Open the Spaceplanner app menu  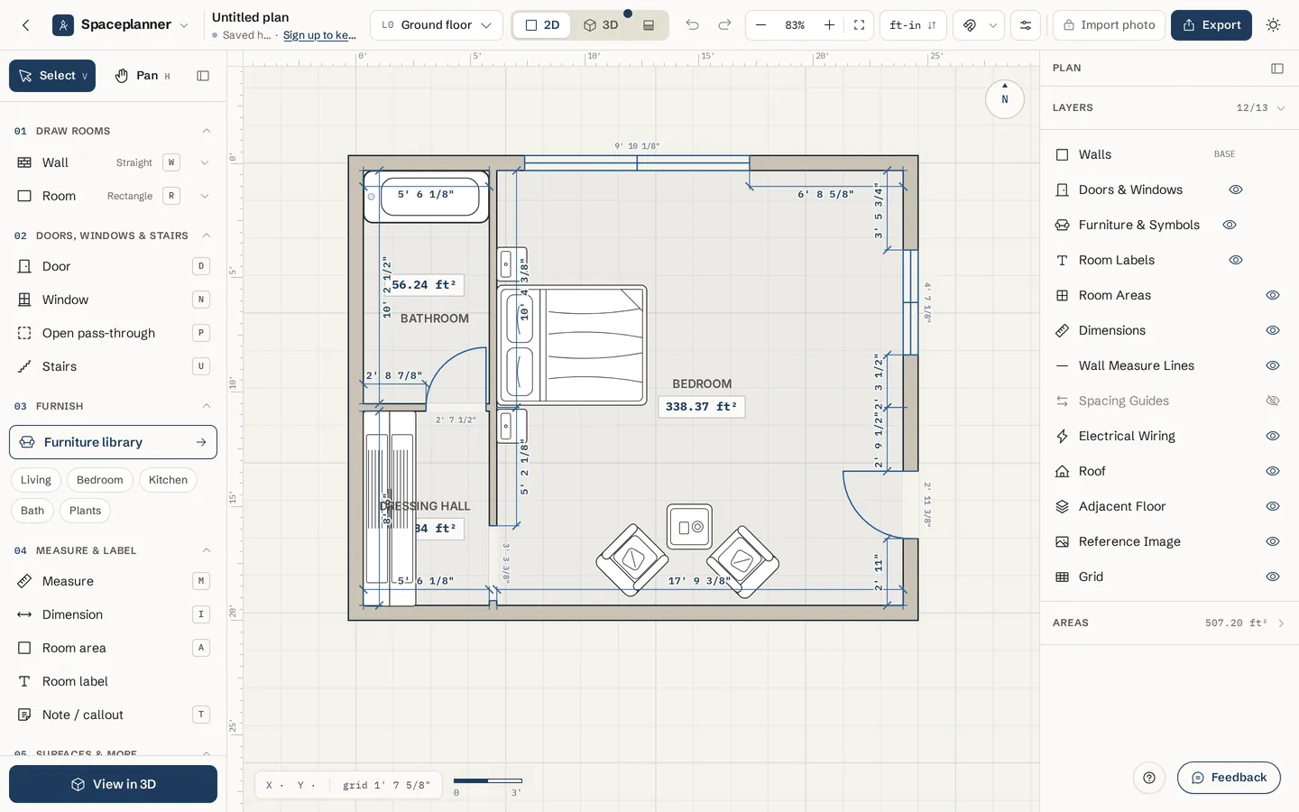[121, 25]
